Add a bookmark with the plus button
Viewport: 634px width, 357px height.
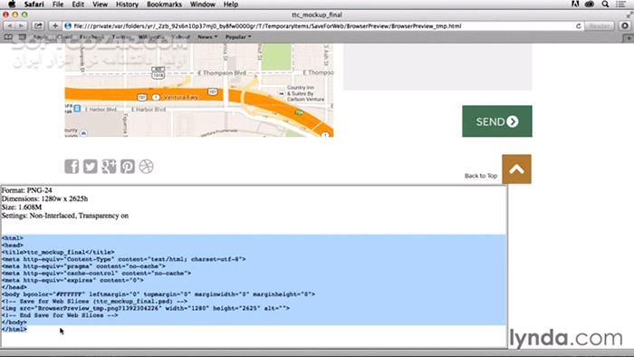(x=55, y=26)
